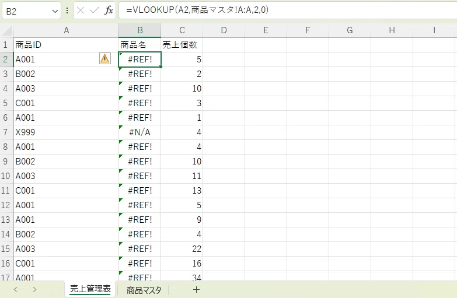The width and height of the screenshot is (457, 298).
Task: Select column D header
Action: pos(224,30)
